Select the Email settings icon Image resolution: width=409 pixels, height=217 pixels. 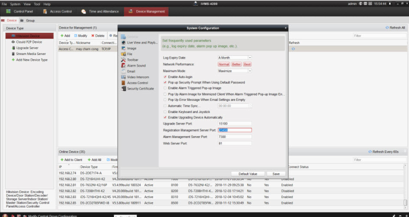124,71
